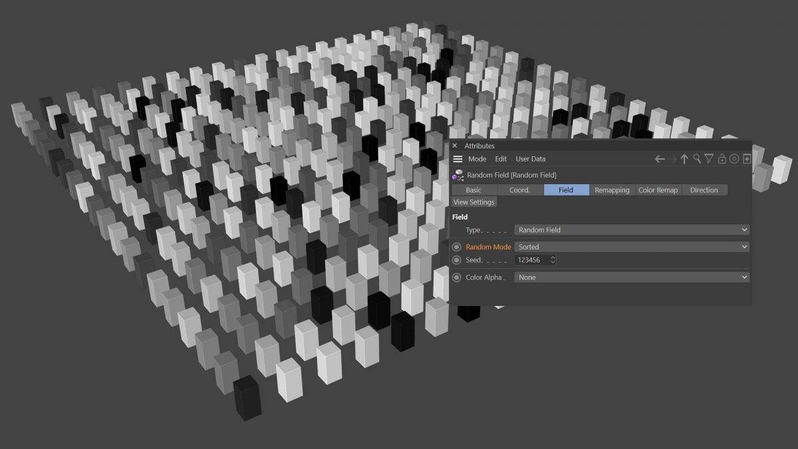Click the Random Mode label
The width and height of the screenshot is (798, 449).
tap(488, 247)
